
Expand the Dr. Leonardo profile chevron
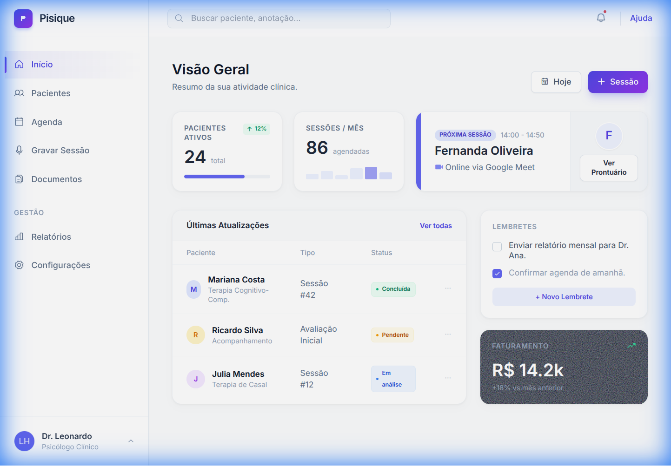click(x=131, y=441)
